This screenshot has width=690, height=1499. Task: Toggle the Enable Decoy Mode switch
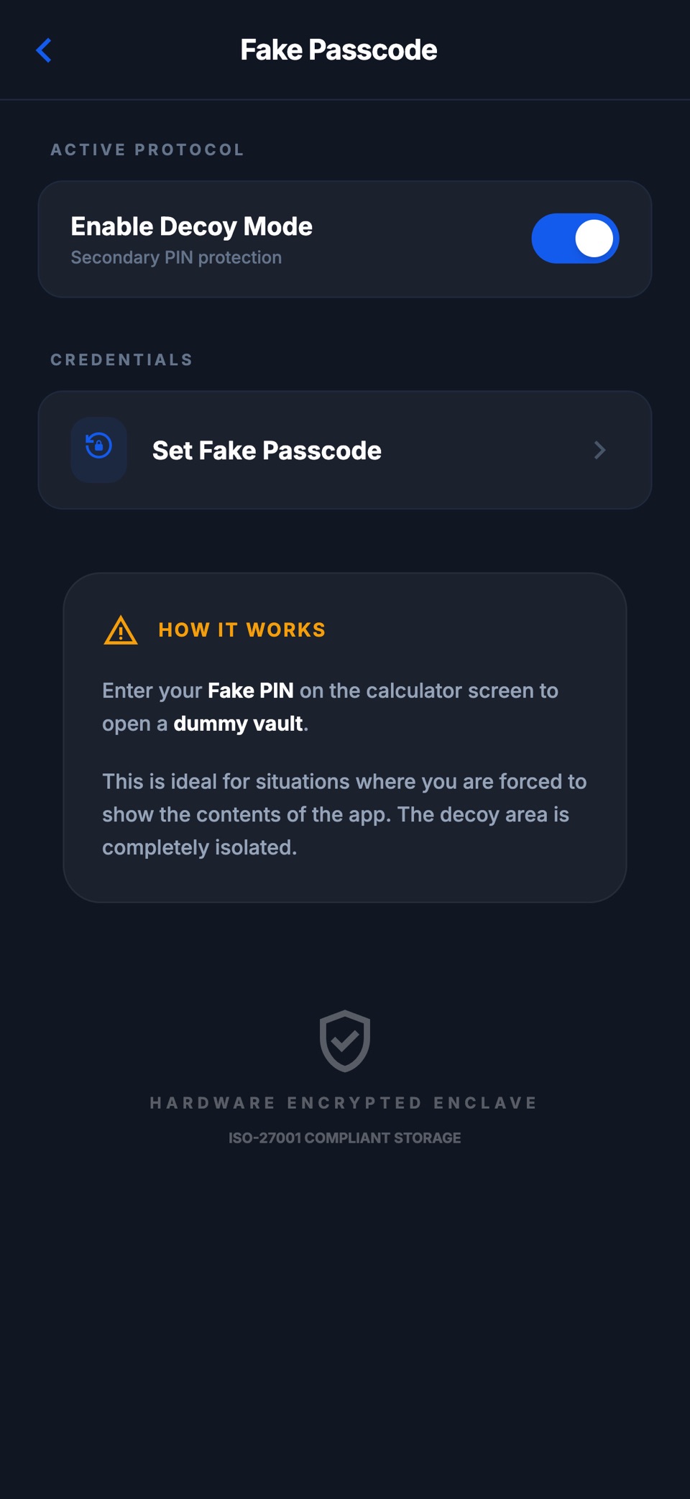575,239
